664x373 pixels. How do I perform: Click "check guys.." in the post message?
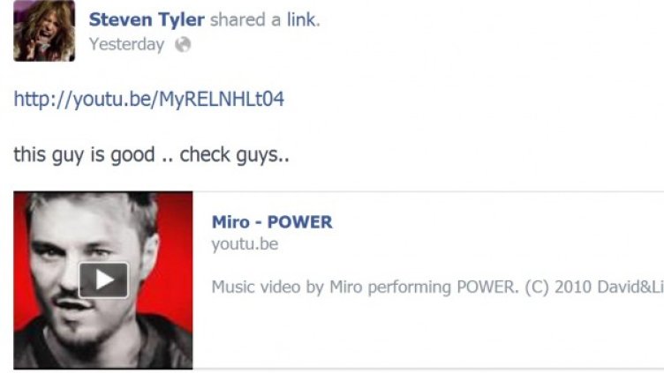(235, 154)
